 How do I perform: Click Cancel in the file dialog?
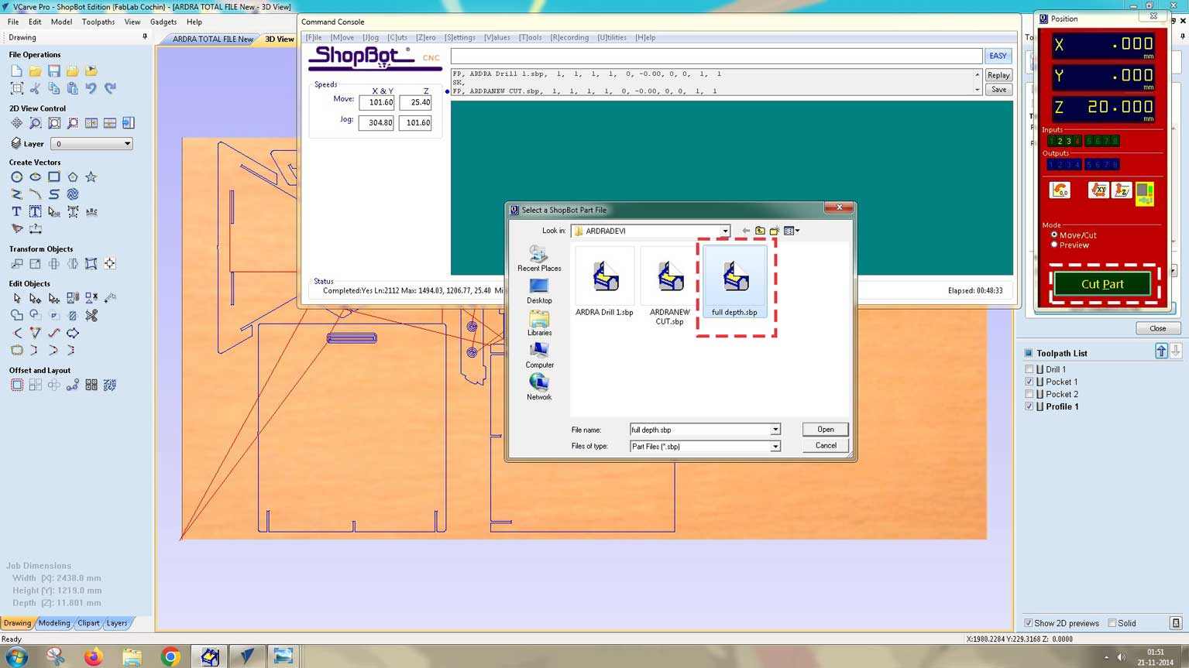click(826, 445)
